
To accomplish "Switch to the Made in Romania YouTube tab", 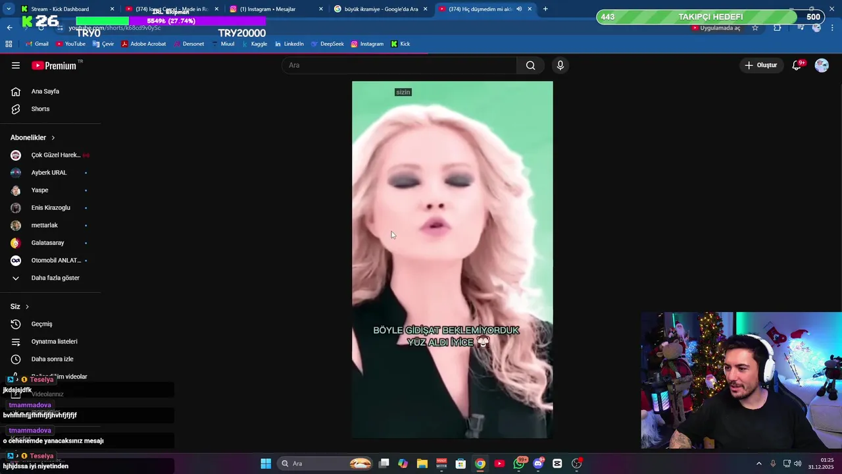I will [172, 9].
